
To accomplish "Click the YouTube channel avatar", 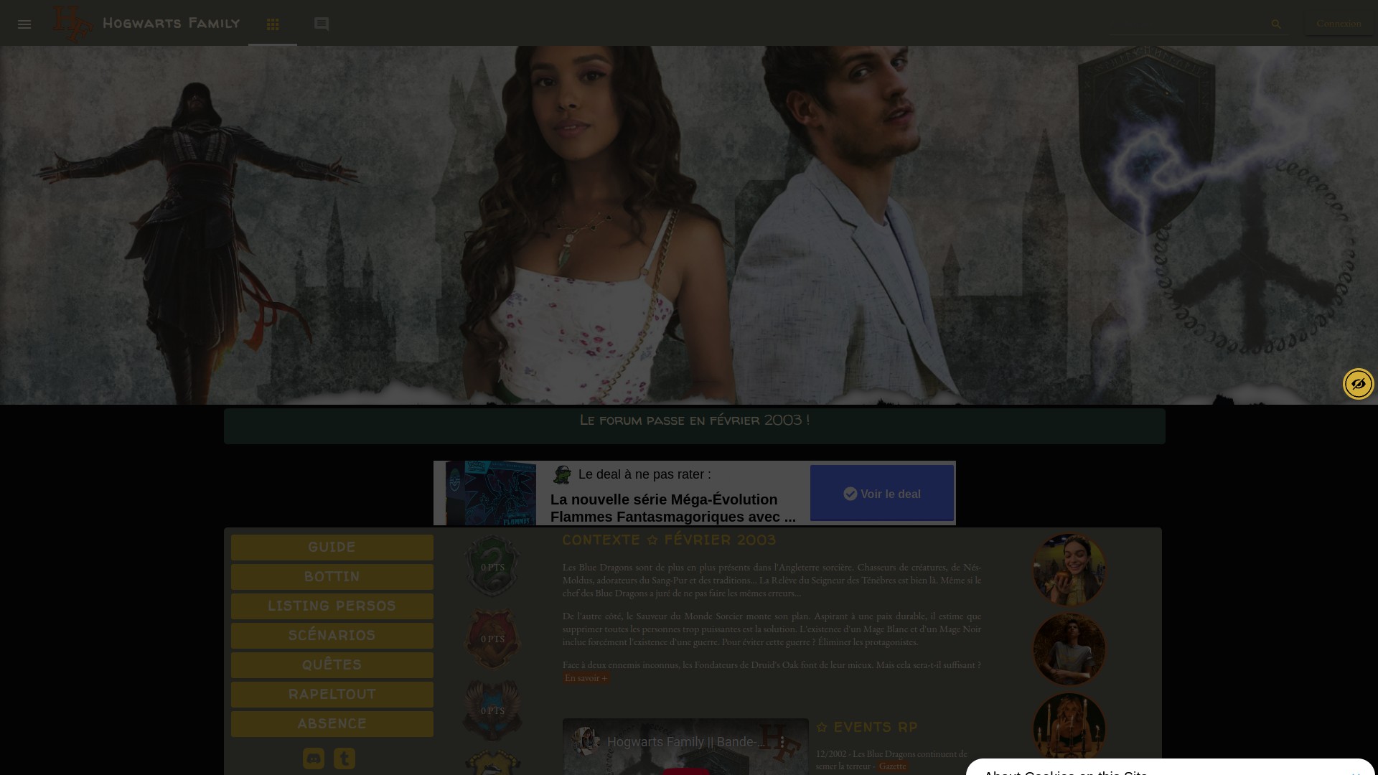I will tap(586, 741).
